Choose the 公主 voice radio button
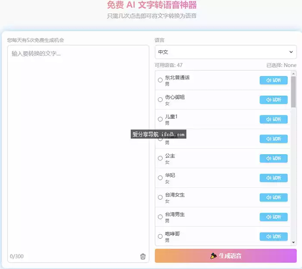 [160, 158]
